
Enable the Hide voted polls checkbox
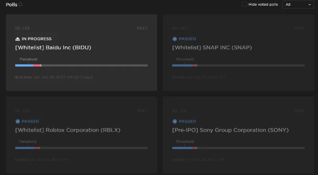(244, 4)
